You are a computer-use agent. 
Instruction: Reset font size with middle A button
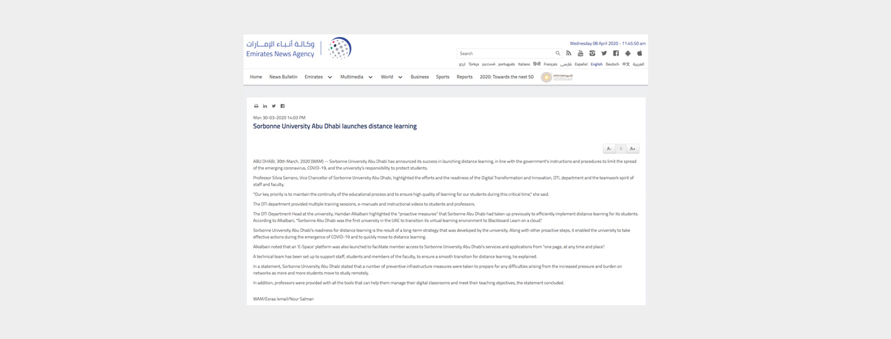point(621,149)
